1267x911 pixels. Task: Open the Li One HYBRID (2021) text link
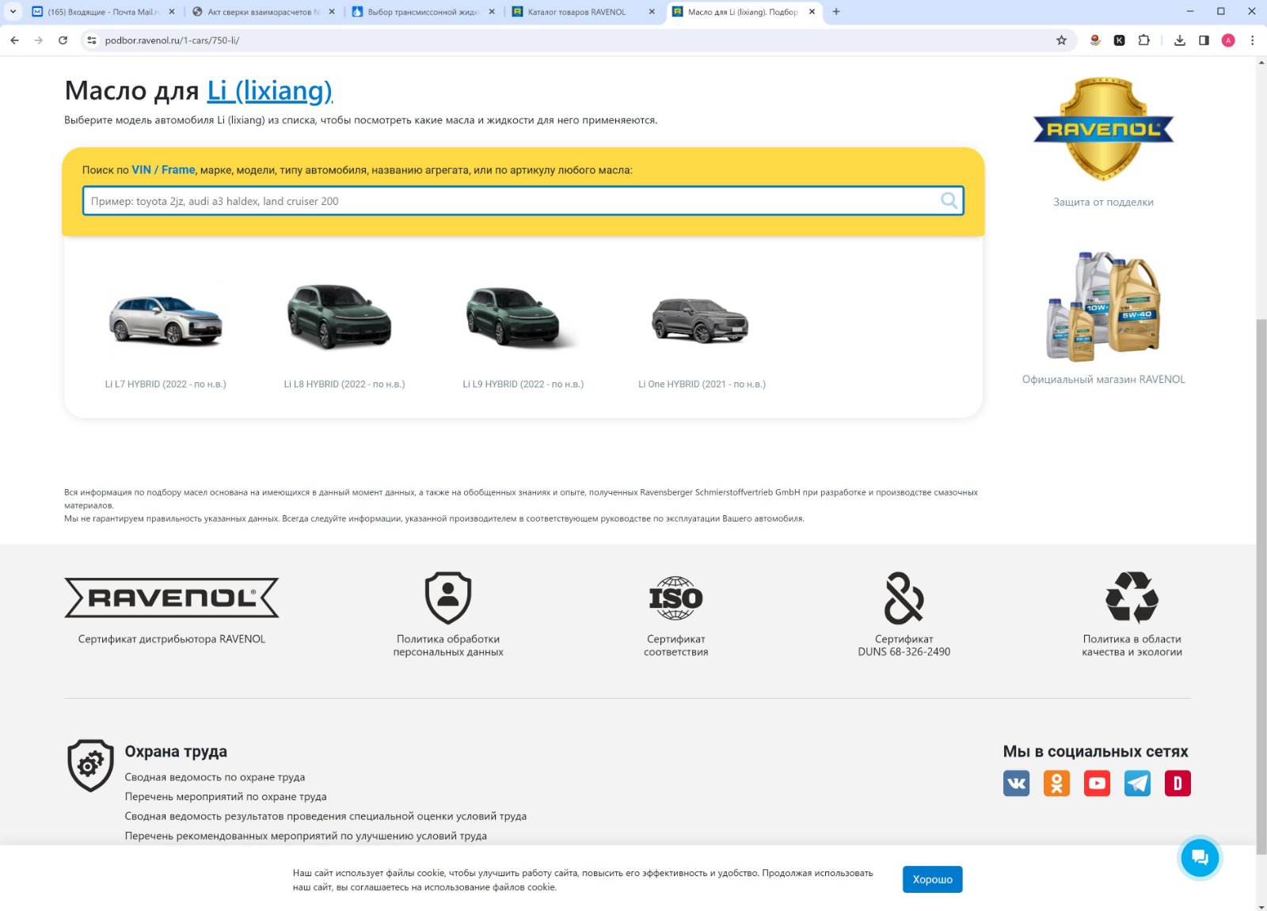pos(702,384)
